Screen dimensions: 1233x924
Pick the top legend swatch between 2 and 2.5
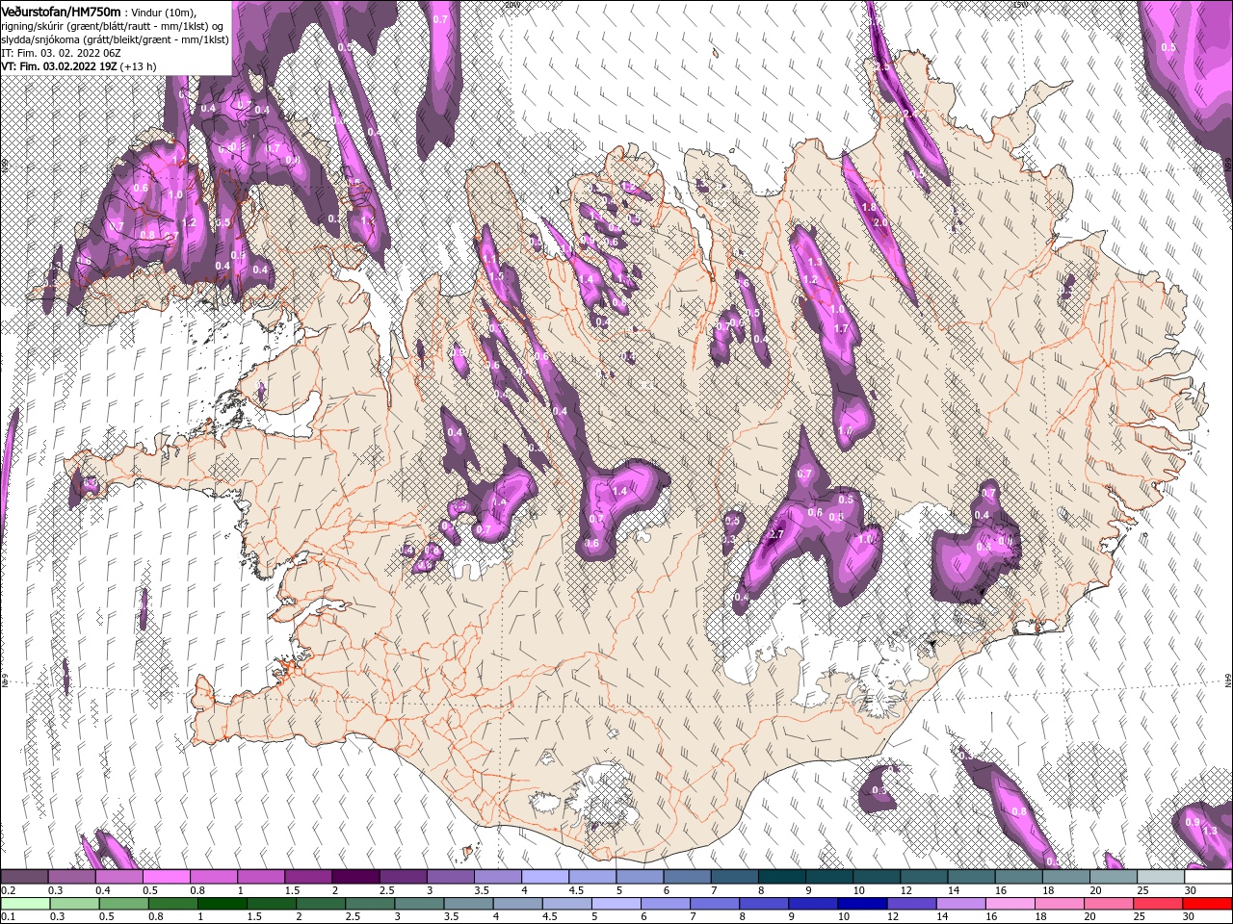click(x=355, y=876)
